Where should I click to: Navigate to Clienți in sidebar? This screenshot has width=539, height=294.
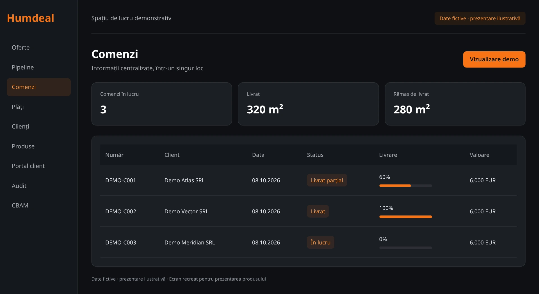tap(39, 127)
